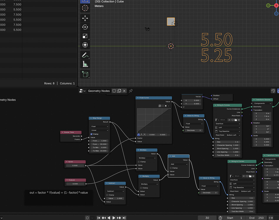Adjust Decimals 2 in upper Value to String
The width and height of the screenshot is (279, 220).
tap(194, 131)
